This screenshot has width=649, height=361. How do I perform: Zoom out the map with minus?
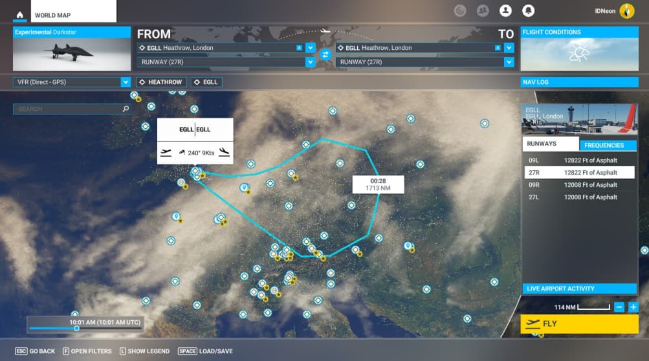point(619,307)
